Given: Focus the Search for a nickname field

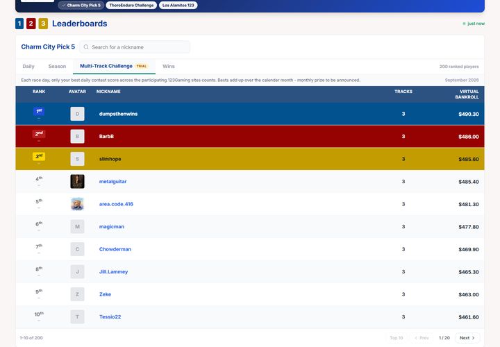Looking at the screenshot, I should point(135,47).
